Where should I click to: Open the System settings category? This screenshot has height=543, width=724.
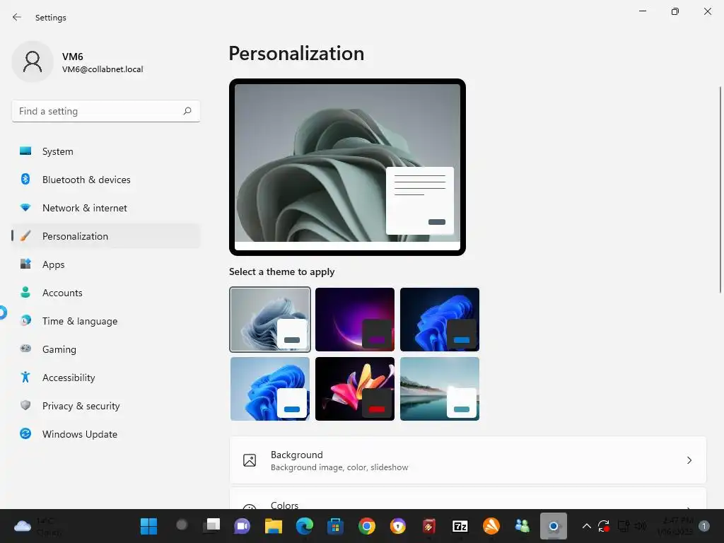[106, 151]
